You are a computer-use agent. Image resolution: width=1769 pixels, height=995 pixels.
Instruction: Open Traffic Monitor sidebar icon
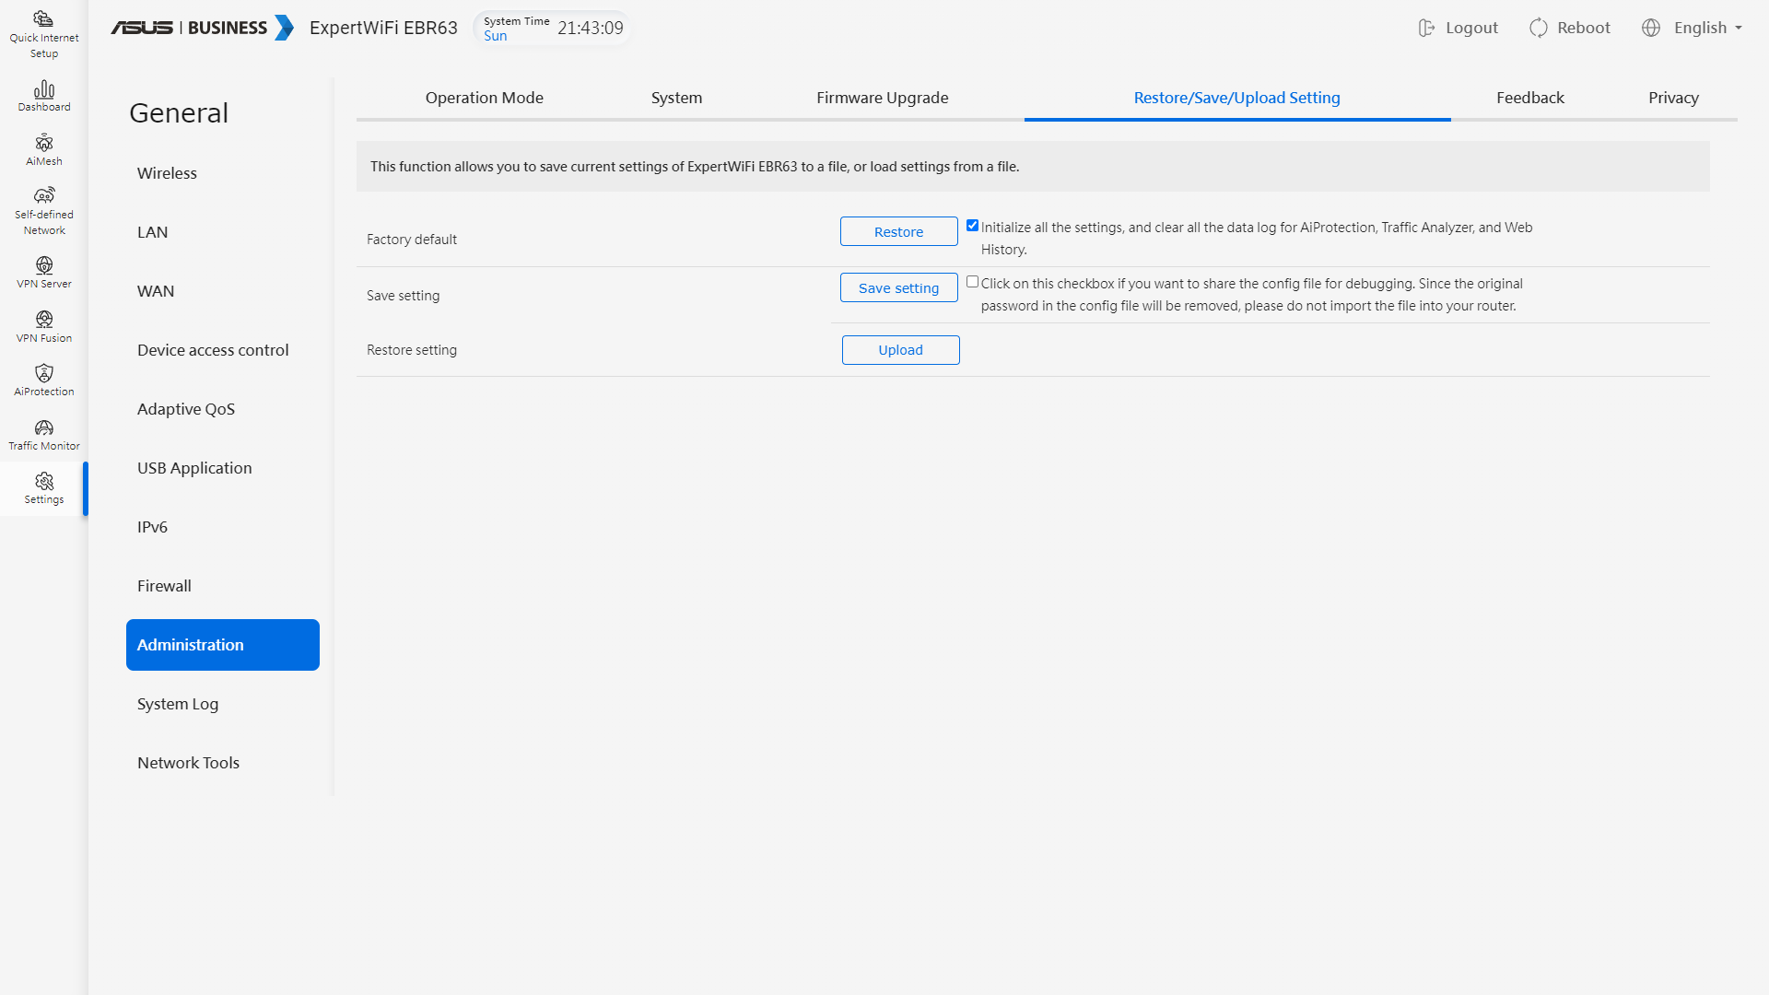43,434
